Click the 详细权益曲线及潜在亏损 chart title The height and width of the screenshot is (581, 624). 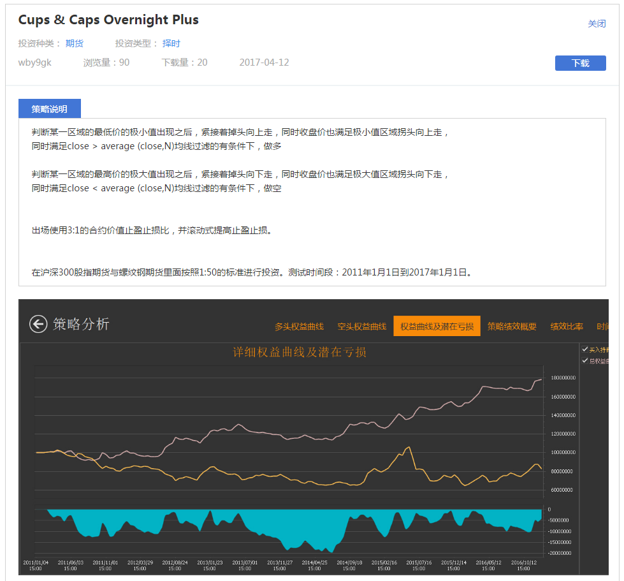pos(299,352)
